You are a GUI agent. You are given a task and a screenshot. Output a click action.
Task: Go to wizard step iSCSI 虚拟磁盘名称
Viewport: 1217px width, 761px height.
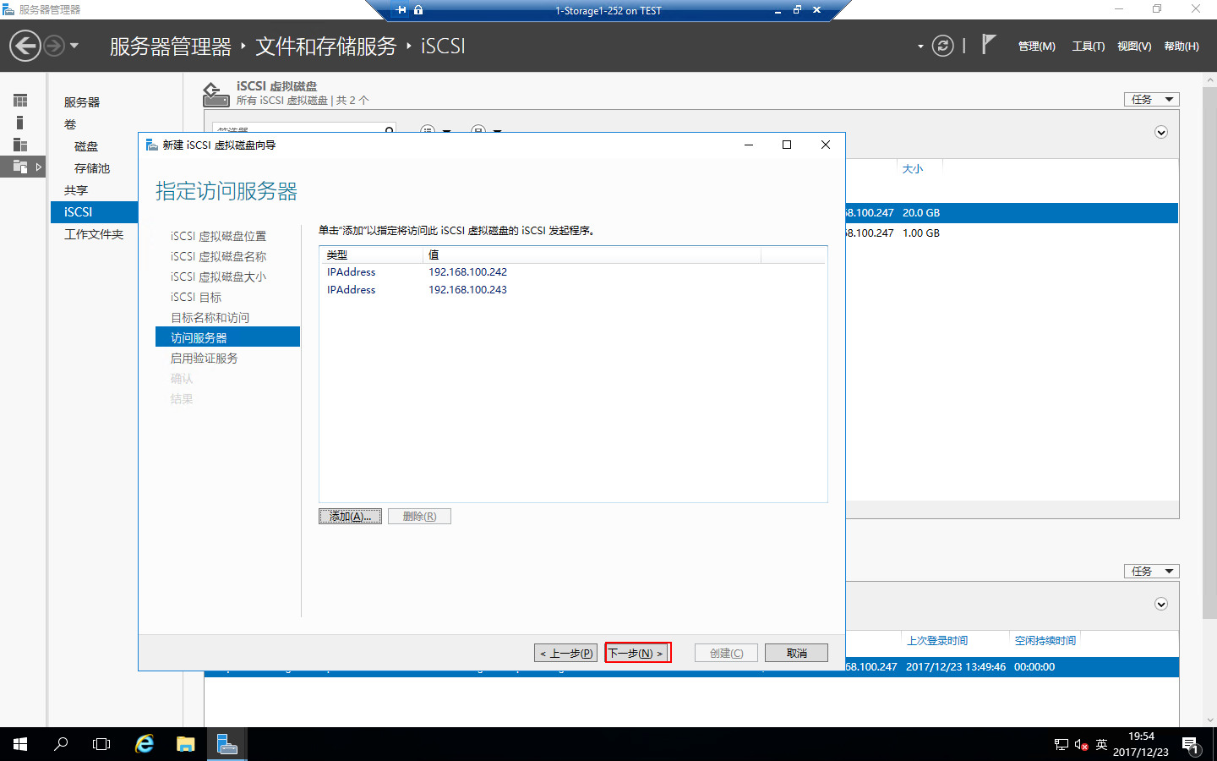(x=218, y=256)
